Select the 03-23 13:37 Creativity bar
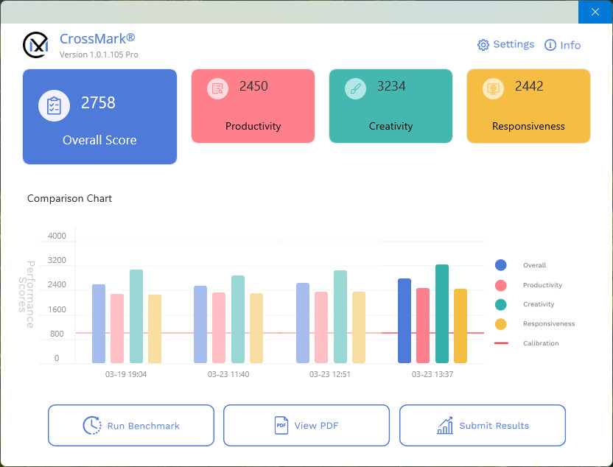 pos(442,314)
